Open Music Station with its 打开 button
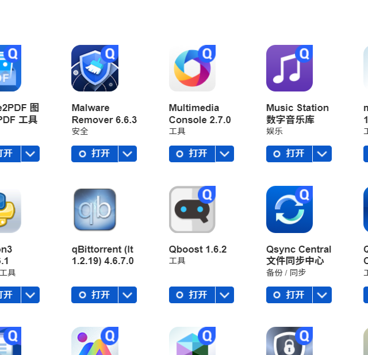This screenshot has height=355, width=368. coord(289,154)
